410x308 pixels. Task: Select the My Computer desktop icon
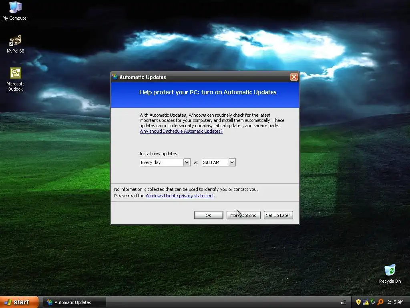tap(15, 11)
